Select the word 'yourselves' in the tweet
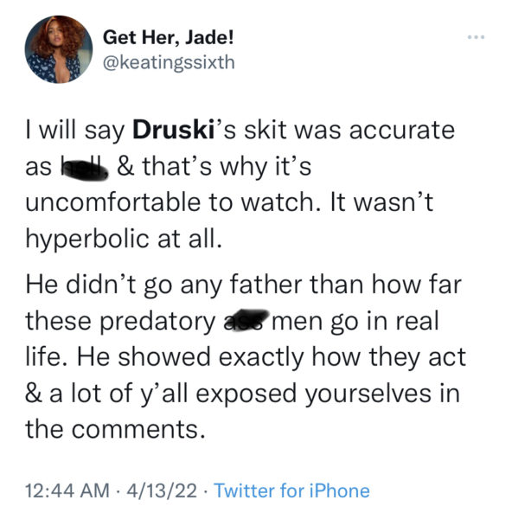 368,394
